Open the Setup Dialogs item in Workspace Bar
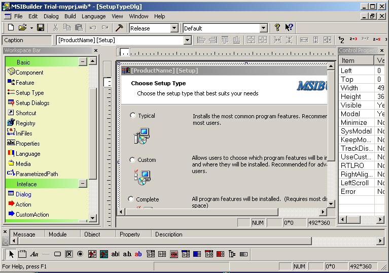Viewport: 389px width, 273px height. click(x=28, y=103)
